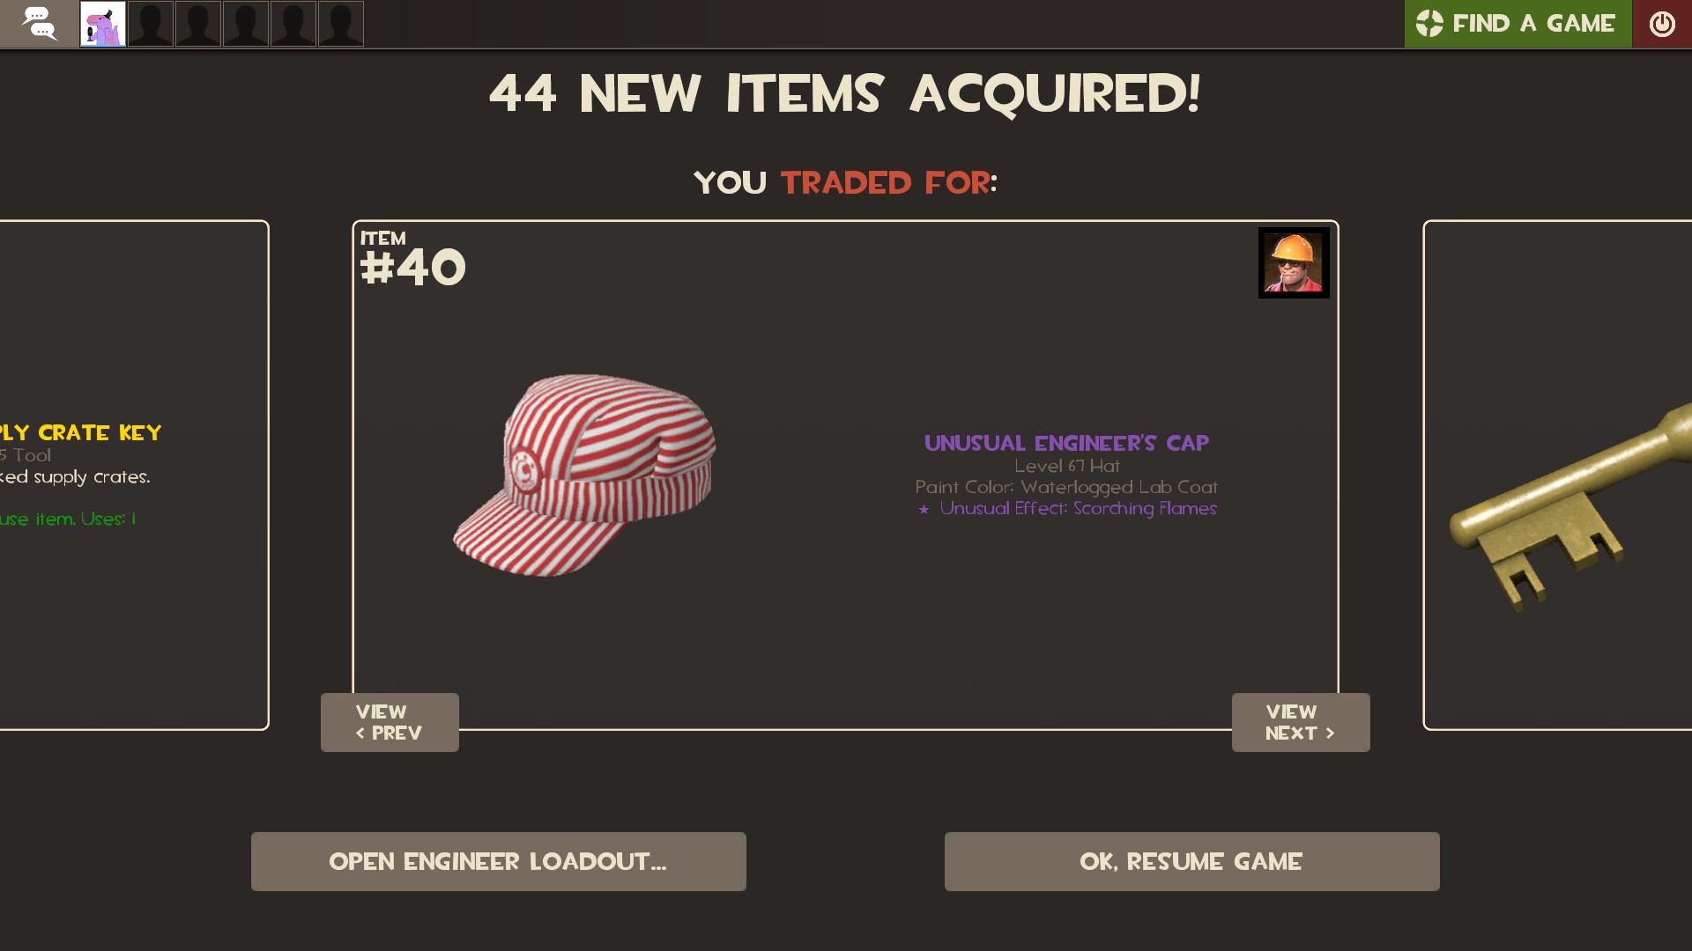
Task: Click the Engineer class portrait icon
Action: (x=1294, y=262)
